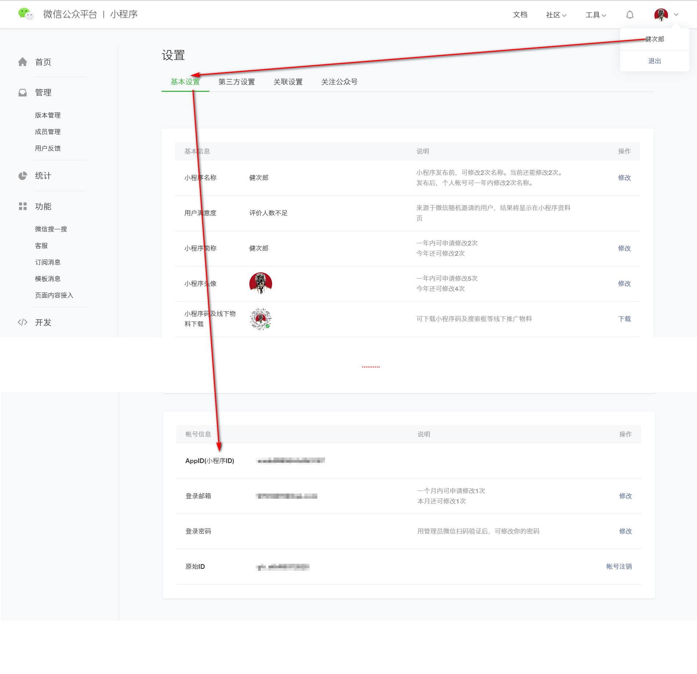Click 修改 for 登录邮箱
The image size is (697, 674).
[x=625, y=496]
